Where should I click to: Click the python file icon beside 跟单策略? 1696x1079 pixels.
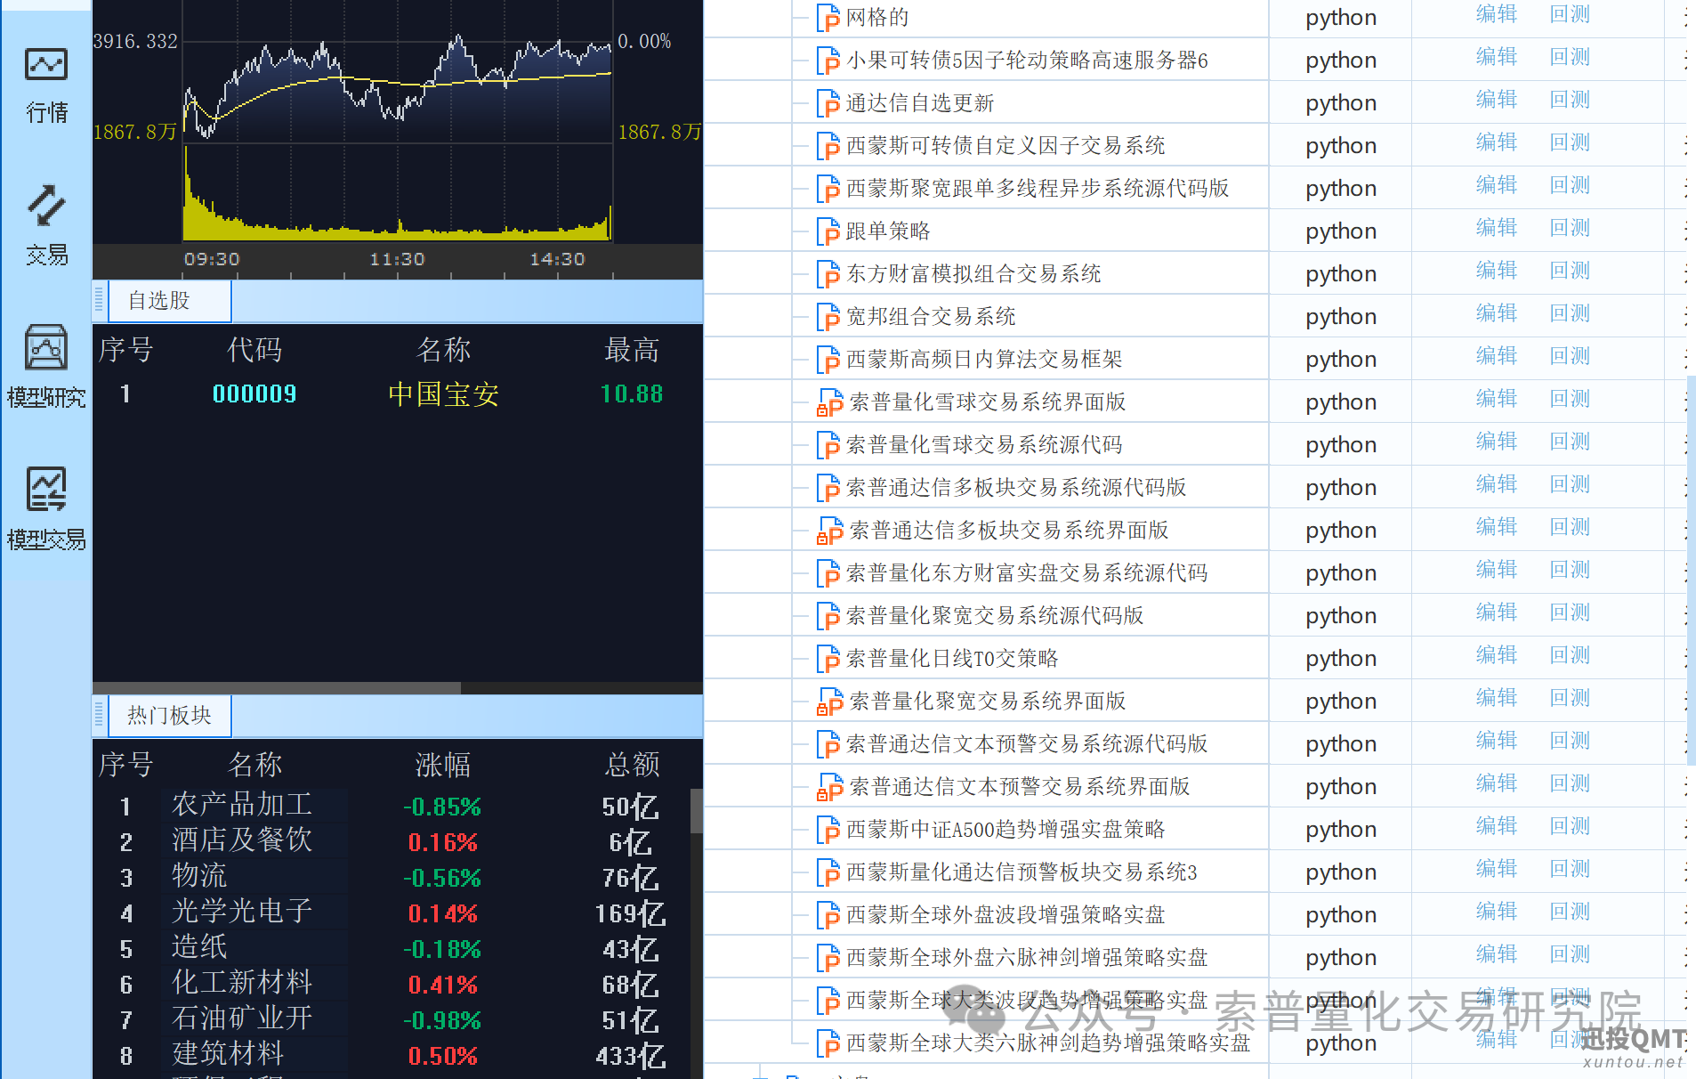coord(828,231)
